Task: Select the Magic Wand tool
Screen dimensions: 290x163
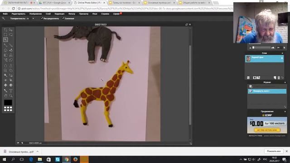Action: coord(5,40)
